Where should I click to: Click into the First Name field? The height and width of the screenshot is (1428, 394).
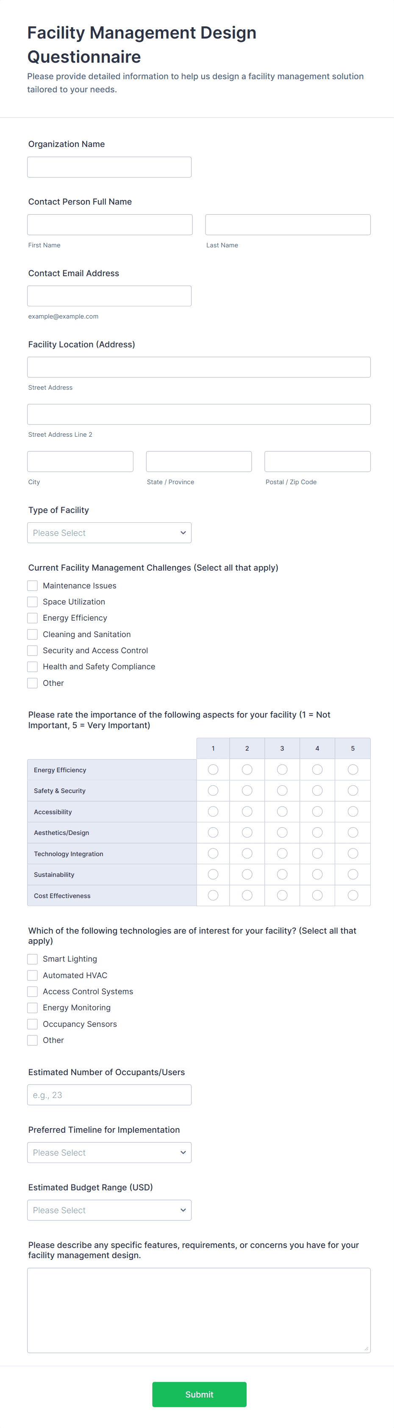click(x=110, y=225)
